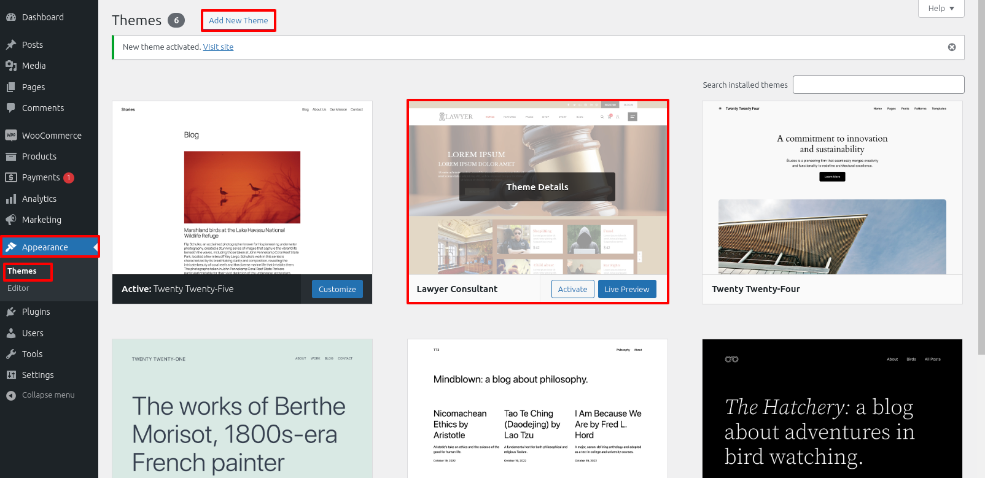This screenshot has width=985, height=478.
Task: Live Preview the Lawyer Consultant theme
Action: (626, 289)
